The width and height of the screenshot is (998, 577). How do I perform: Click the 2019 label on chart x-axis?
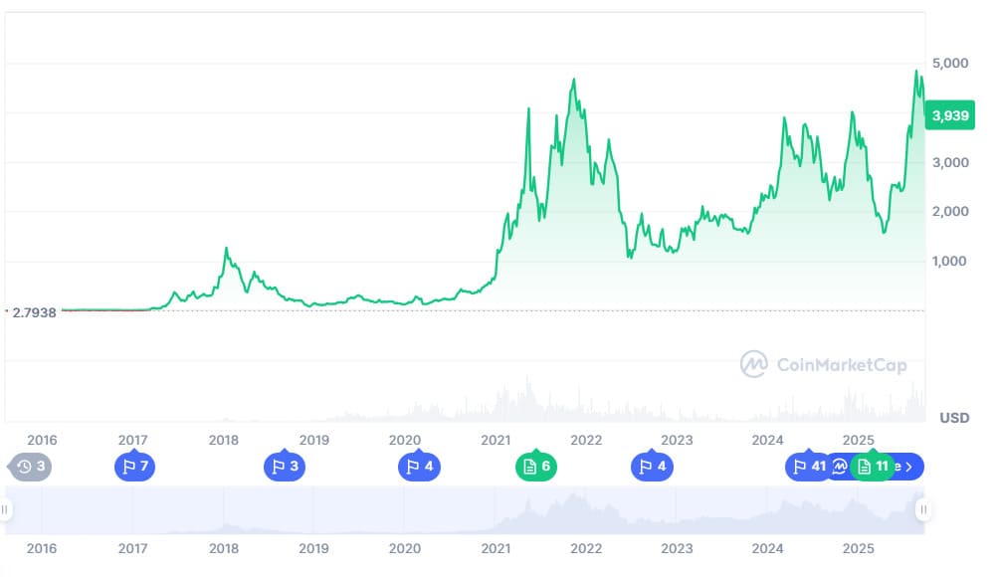point(314,440)
